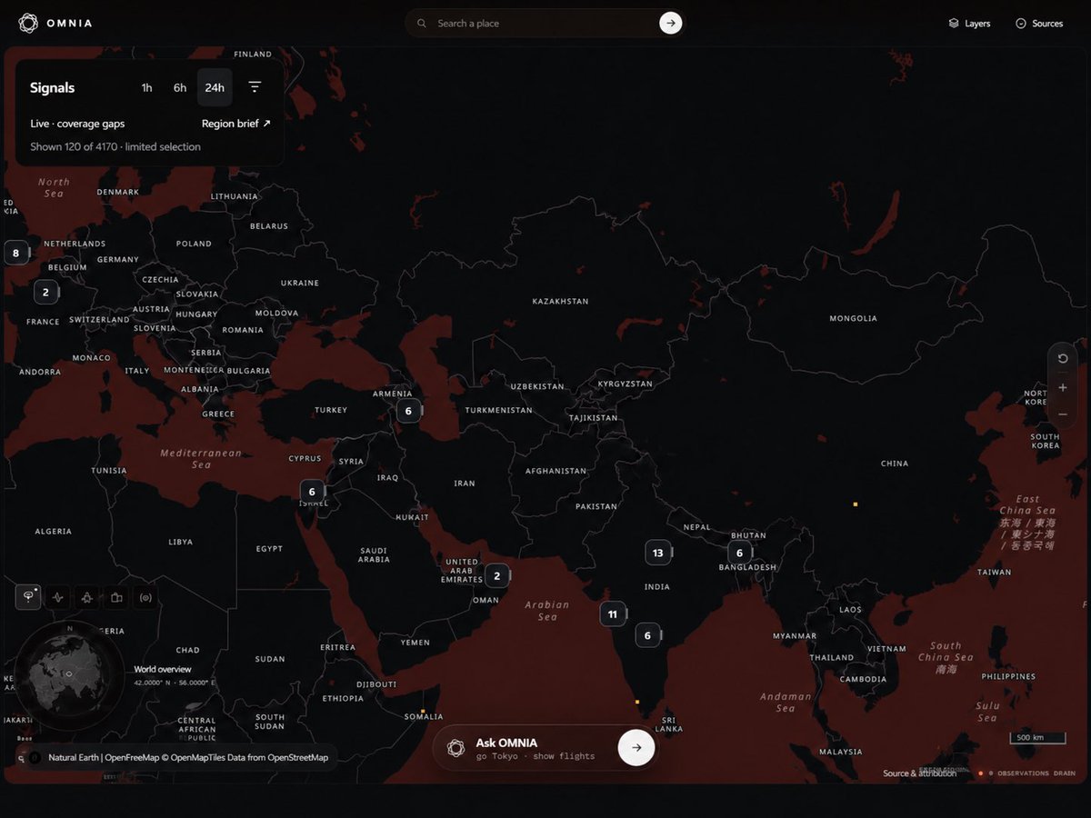Image resolution: width=1091 pixels, height=818 pixels.
Task: Open the cluster of 6 near Bhutan
Action: [x=740, y=554]
